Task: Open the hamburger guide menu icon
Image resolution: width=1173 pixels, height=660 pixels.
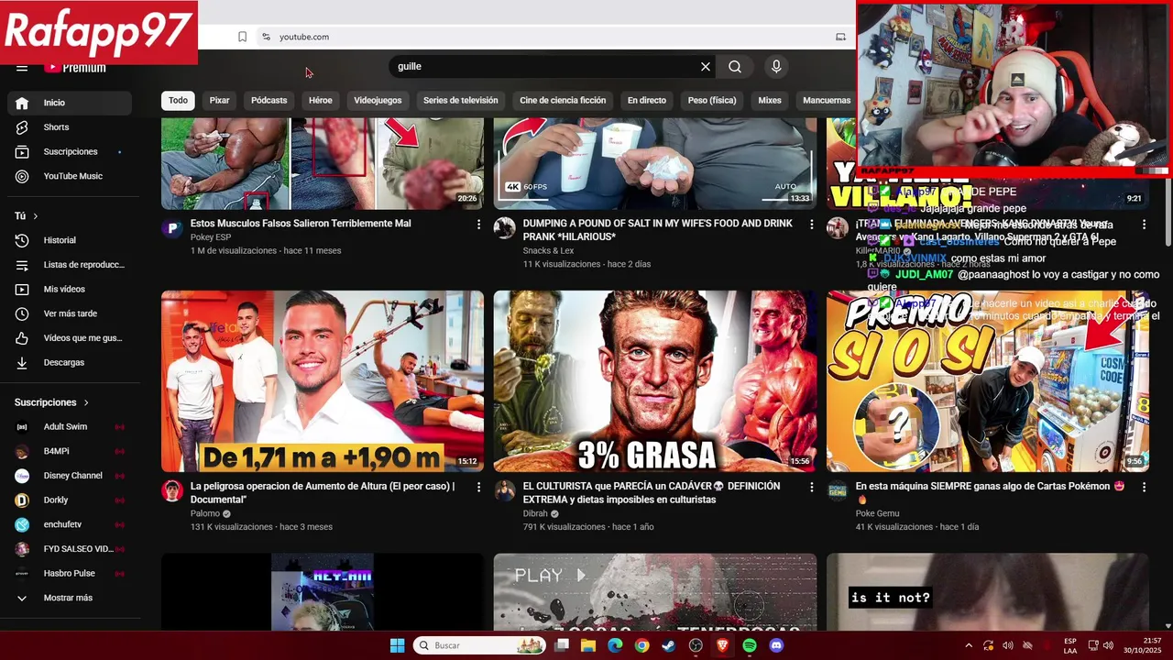Action: tap(22, 68)
